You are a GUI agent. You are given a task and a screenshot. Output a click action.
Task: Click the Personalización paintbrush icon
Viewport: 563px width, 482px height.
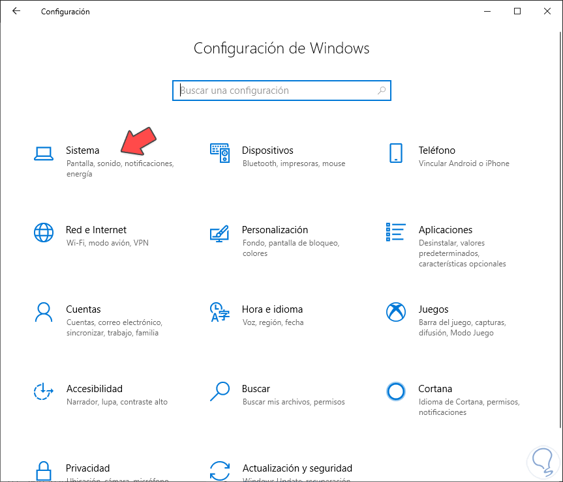click(x=219, y=233)
